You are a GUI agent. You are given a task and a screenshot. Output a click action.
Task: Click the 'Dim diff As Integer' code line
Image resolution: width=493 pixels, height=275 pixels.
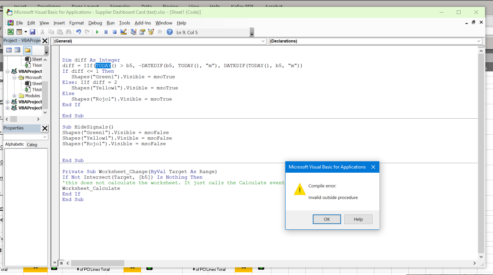point(91,60)
